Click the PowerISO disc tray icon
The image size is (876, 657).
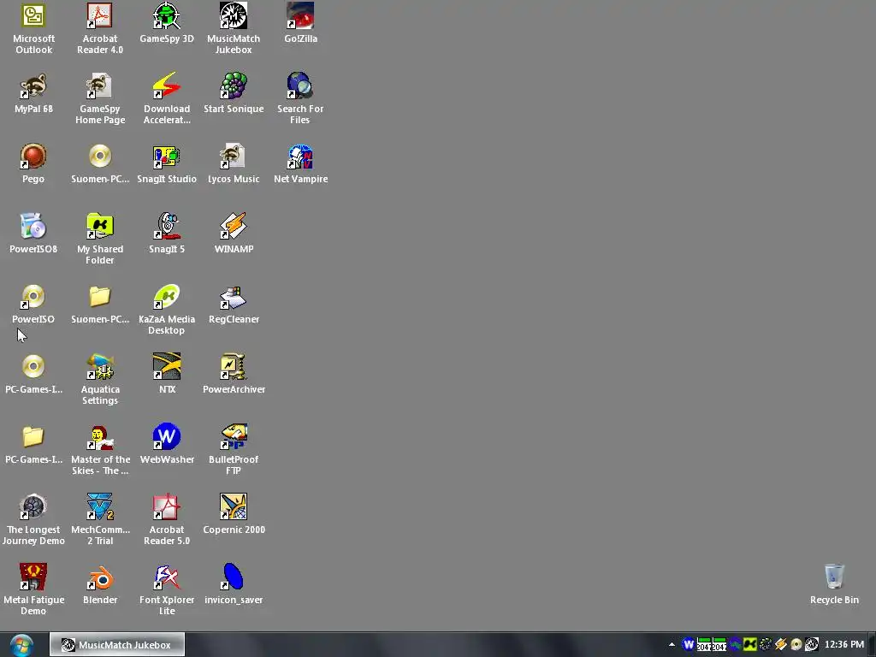coord(796,645)
